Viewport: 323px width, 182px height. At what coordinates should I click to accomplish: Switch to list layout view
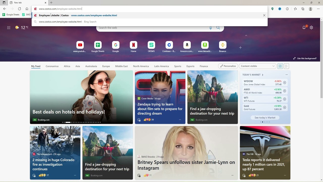286,66
